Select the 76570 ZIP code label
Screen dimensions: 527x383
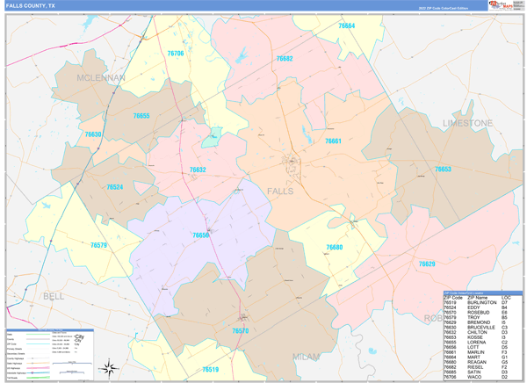(x=240, y=330)
